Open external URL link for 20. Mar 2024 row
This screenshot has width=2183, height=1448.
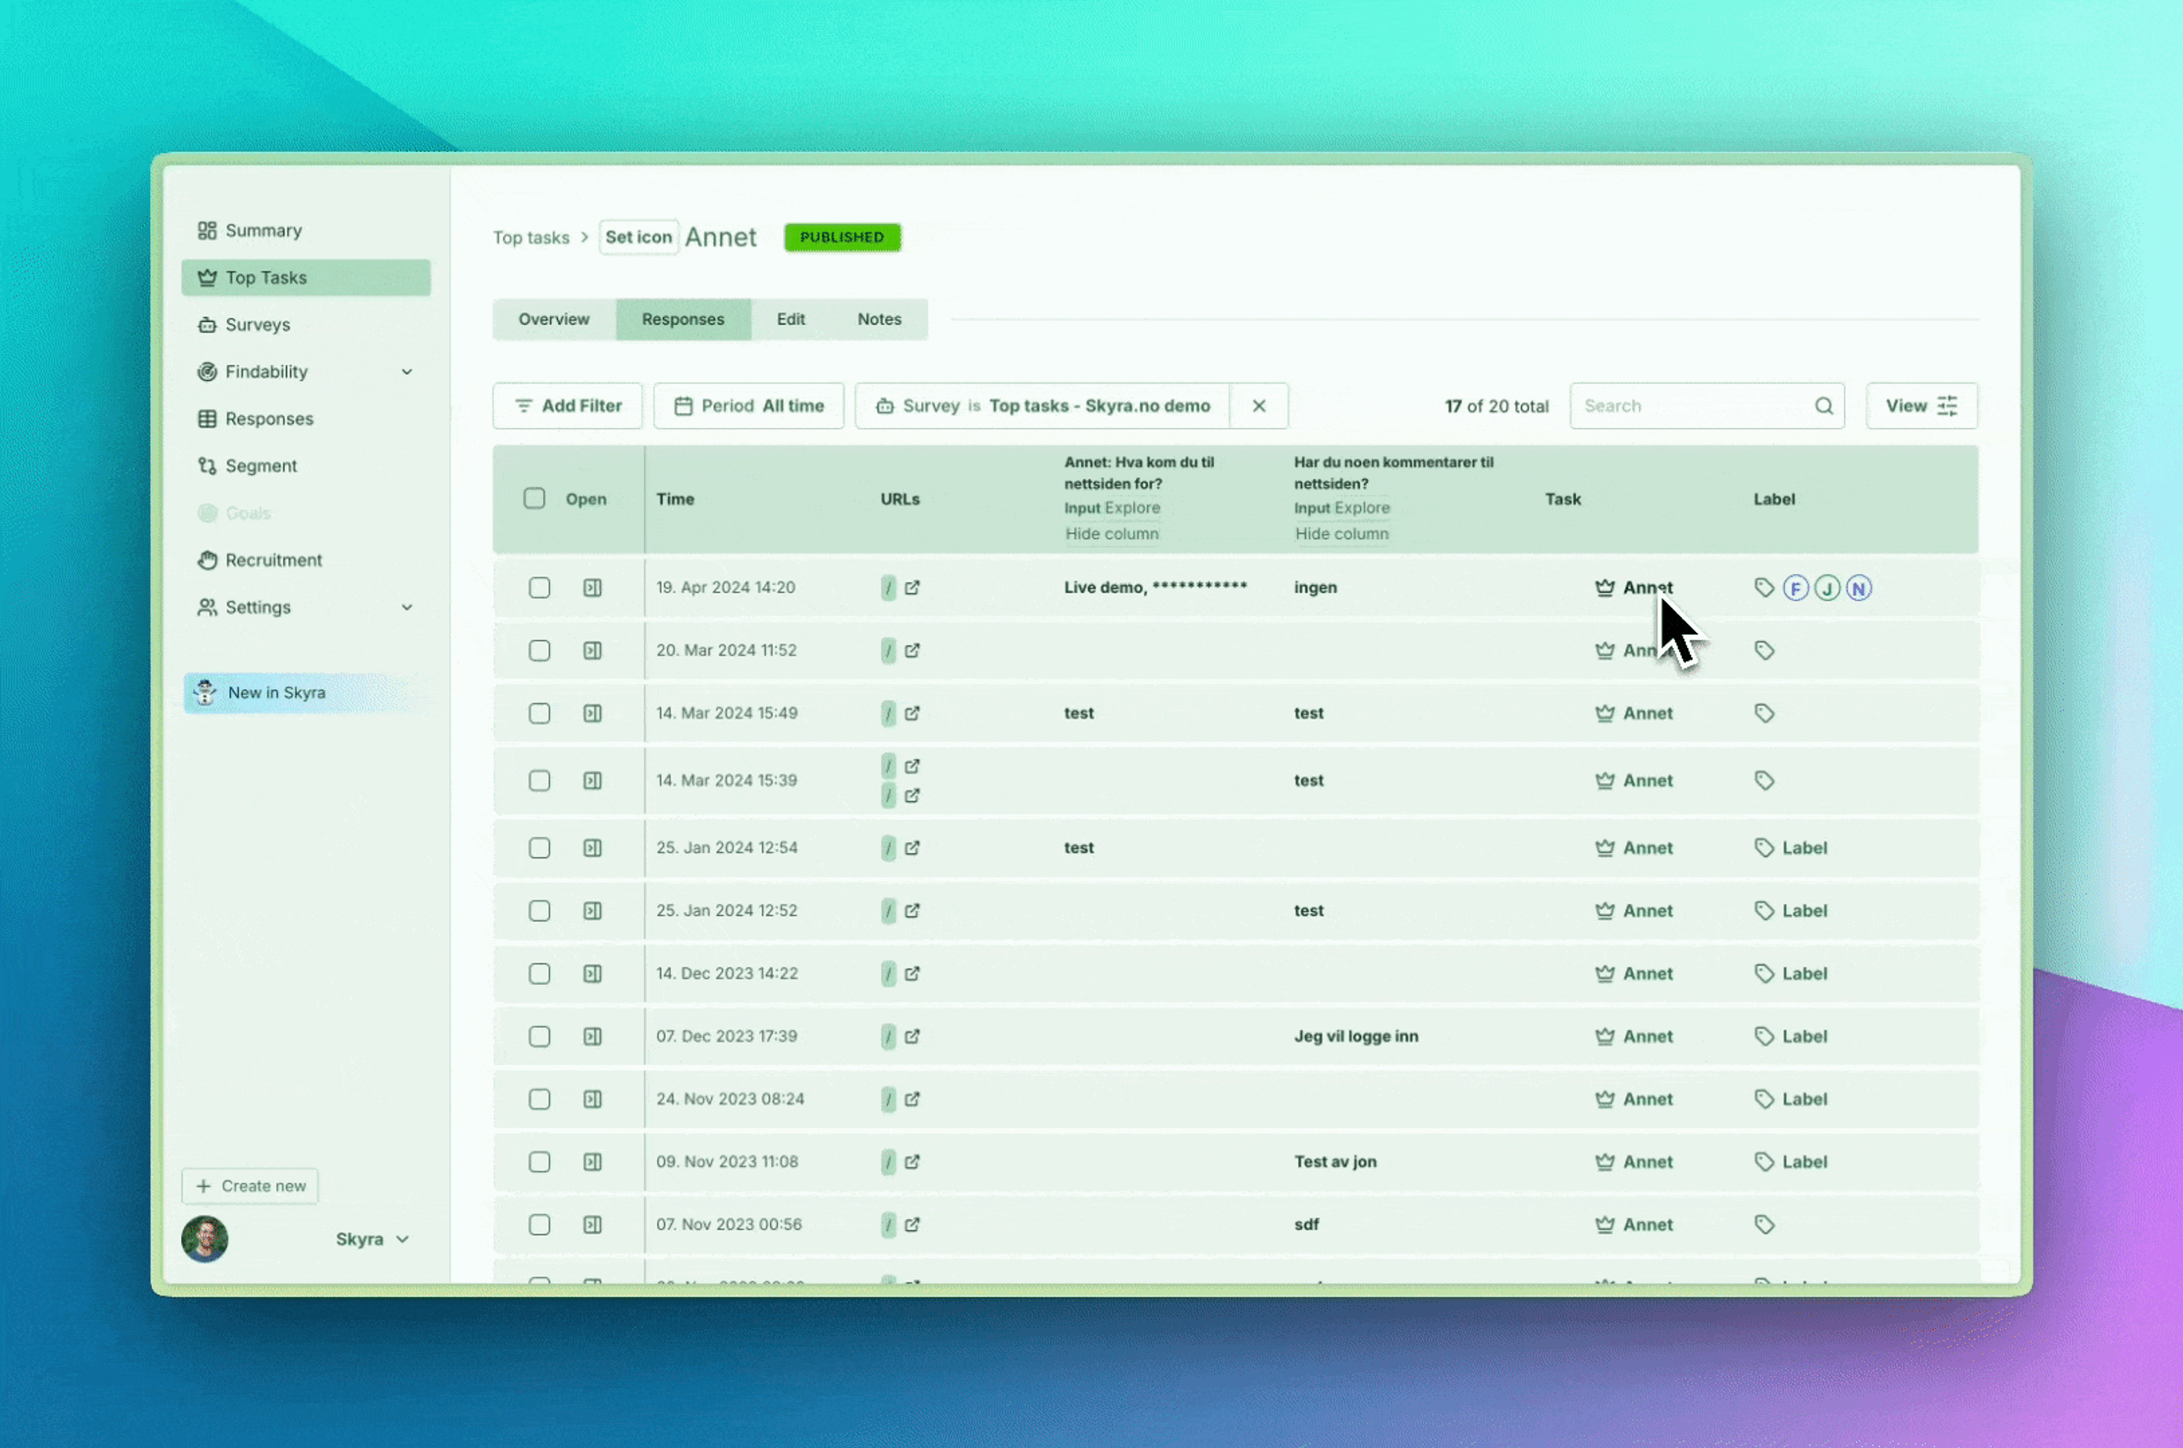click(911, 650)
